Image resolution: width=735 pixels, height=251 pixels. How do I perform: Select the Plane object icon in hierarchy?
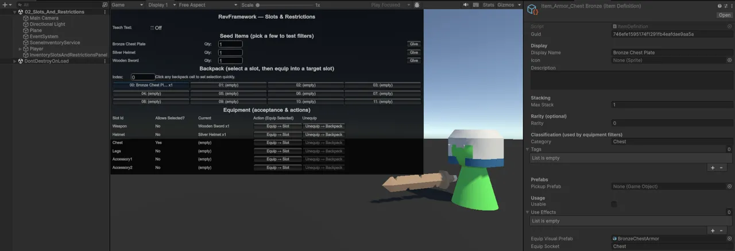pos(26,30)
